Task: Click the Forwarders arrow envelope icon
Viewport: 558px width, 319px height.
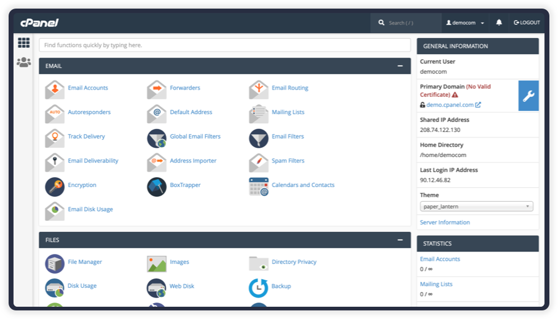Action: coord(157,90)
